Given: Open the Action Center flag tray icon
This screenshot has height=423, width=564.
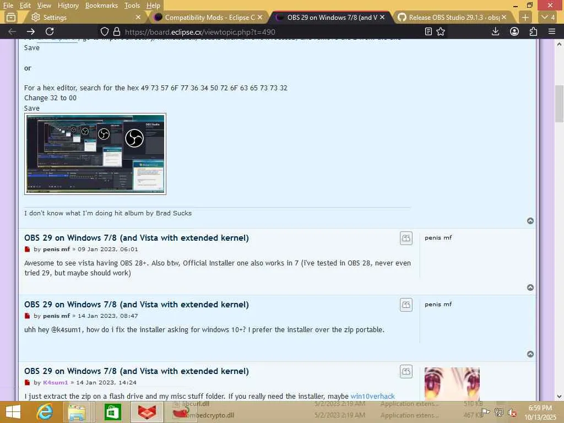Looking at the screenshot, I should pos(485,412).
